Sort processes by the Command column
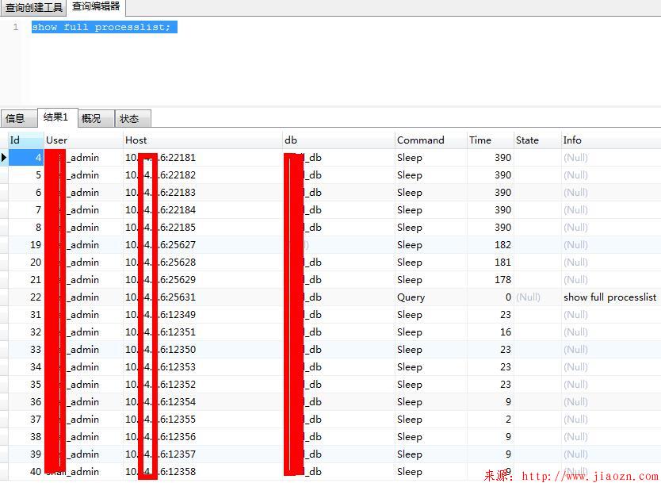Viewport: 661px width, 483px height. tap(420, 140)
